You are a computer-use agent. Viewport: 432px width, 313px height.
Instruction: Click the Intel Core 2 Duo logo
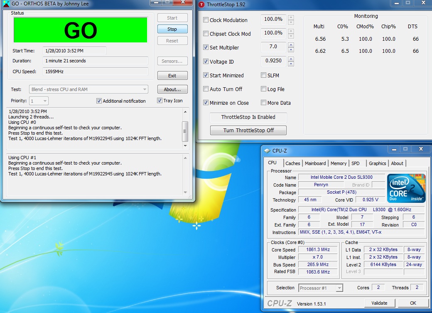click(406, 188)
